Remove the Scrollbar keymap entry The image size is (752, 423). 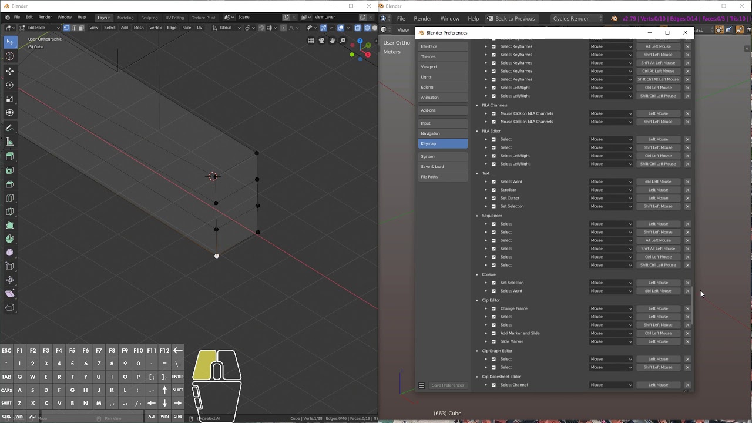(687, 190)
